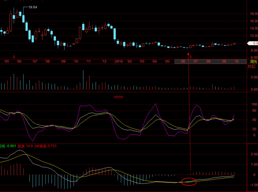Click the X1亿 volume unit label

pyautogui.click(x=253, y=67)
